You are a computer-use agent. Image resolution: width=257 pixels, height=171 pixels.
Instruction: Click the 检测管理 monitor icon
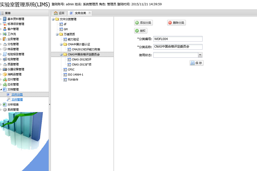[5, 59]
